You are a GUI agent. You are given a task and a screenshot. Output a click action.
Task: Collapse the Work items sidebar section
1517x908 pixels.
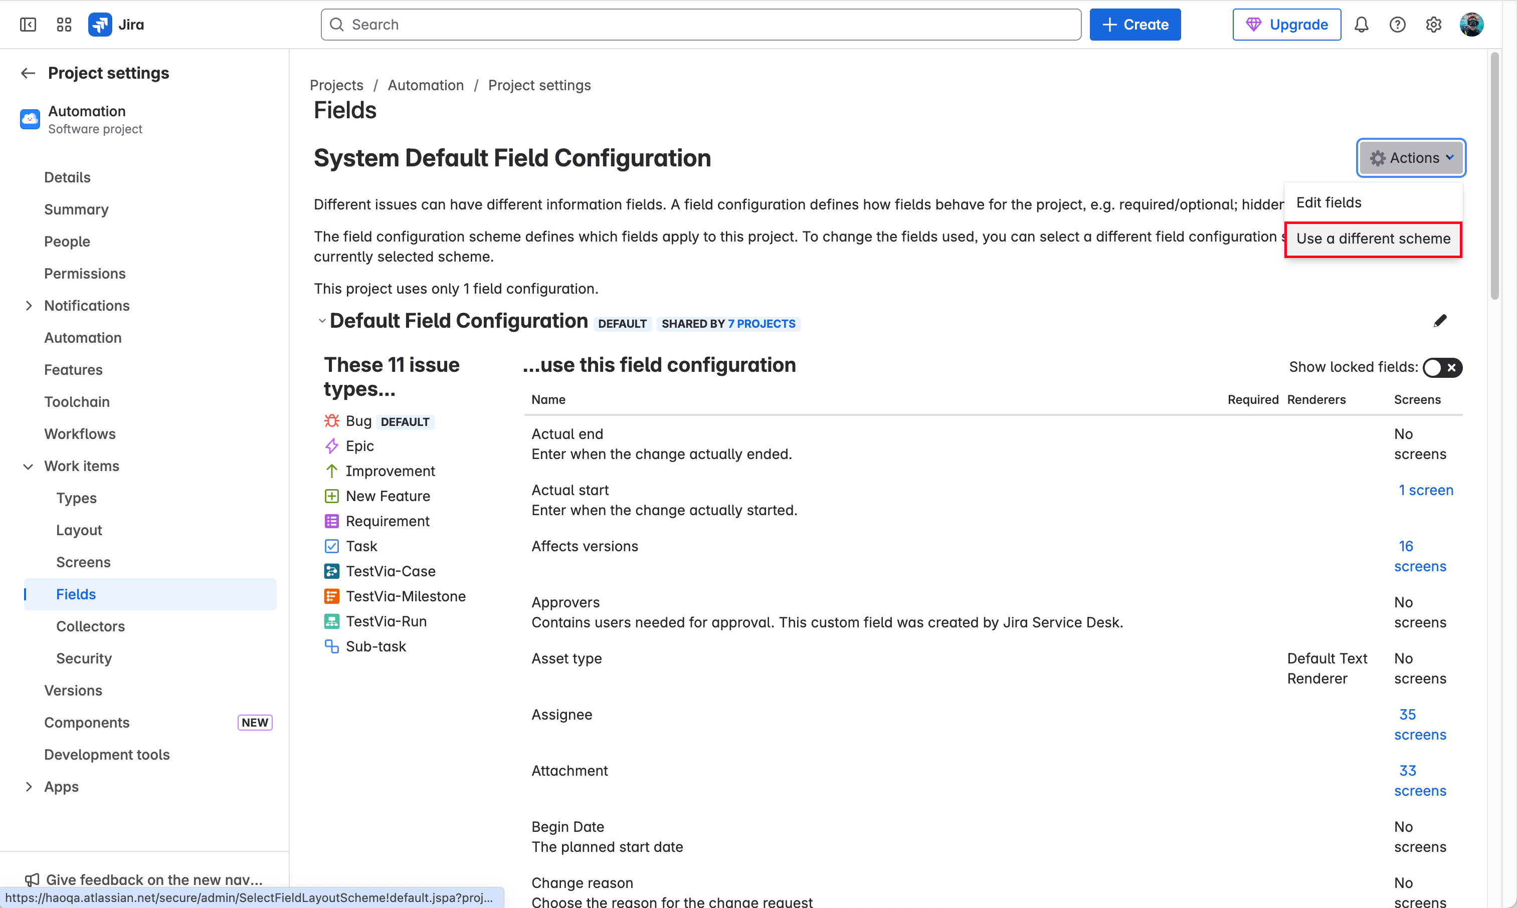[x=28, y=466]
